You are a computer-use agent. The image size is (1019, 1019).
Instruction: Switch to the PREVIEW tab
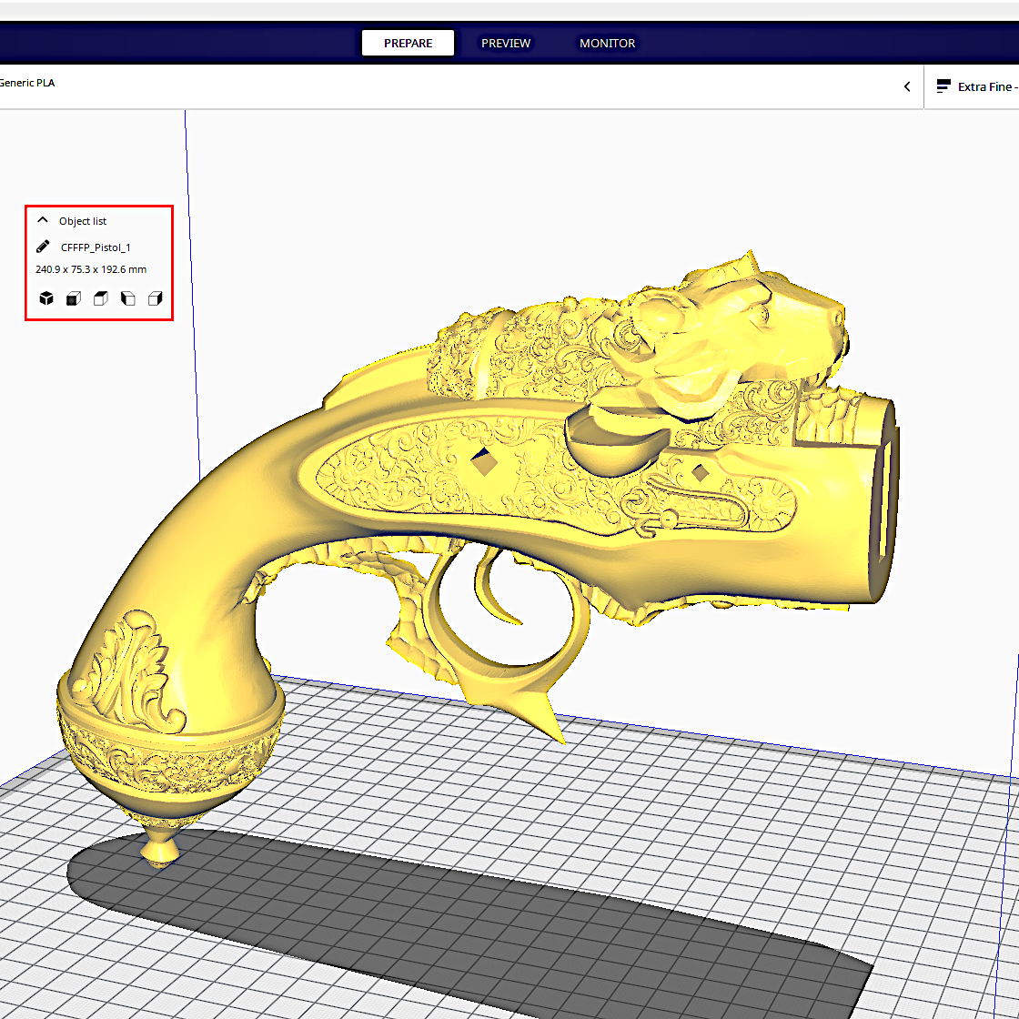[506, 43]
